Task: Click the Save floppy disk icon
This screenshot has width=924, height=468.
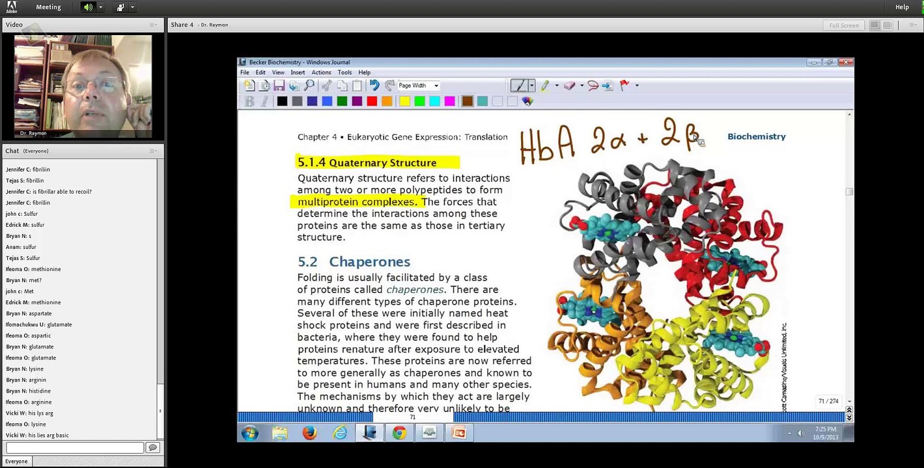Action: pos(279,86)
